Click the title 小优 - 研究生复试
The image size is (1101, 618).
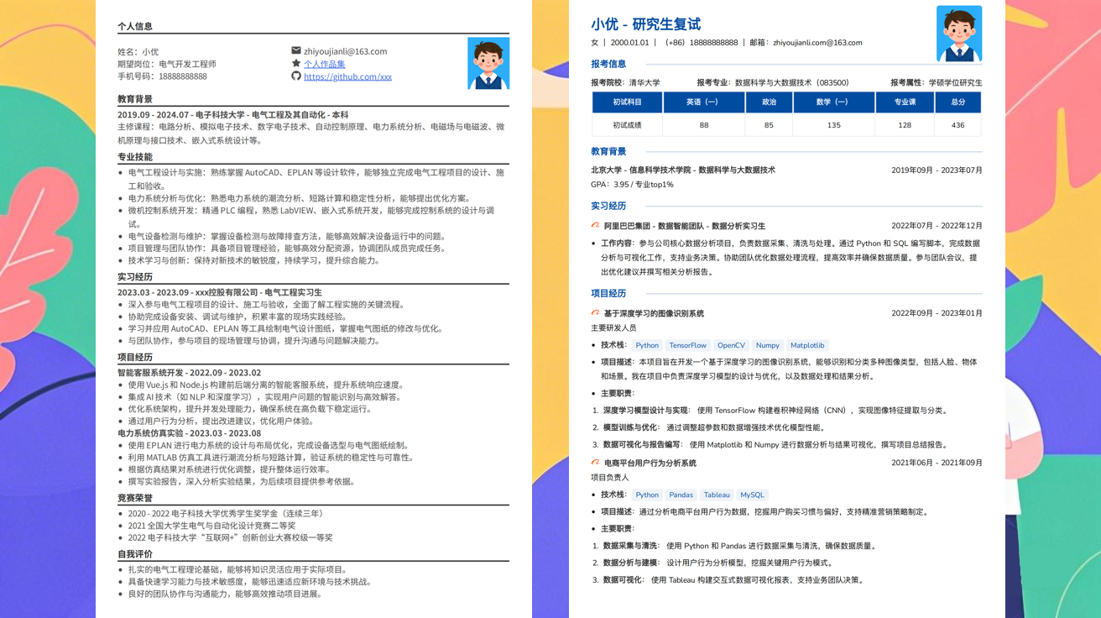(x=645, y=24)
